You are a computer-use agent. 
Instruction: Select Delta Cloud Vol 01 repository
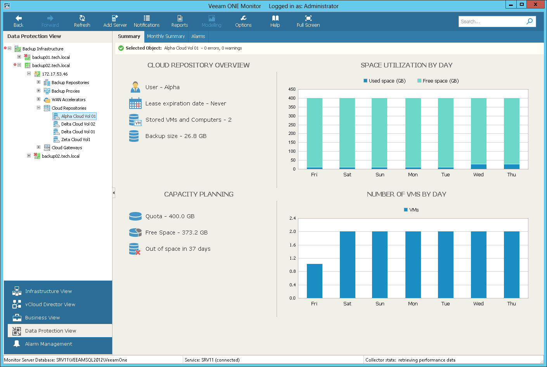[78, 132]
